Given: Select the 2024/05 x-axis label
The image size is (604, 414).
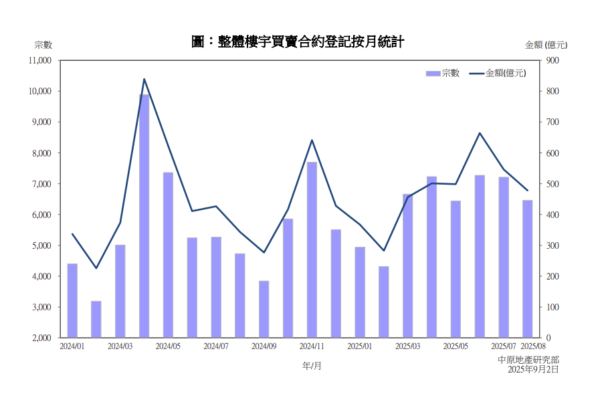Looking at the screenshot, I should pos(168,346).
